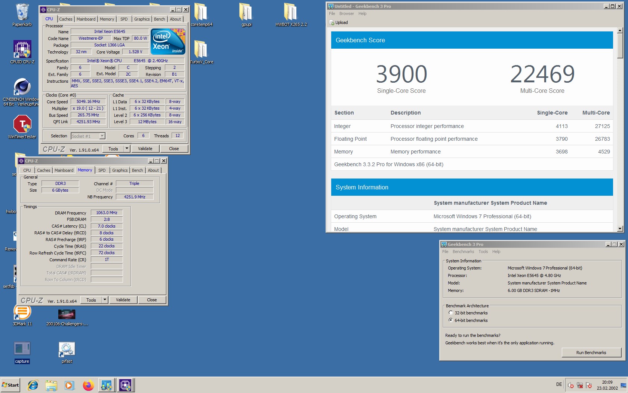Screen dimensions: 628x393
Task: Open Bench tab in lower CPU-Z window
Action: (x=138, y=170)
